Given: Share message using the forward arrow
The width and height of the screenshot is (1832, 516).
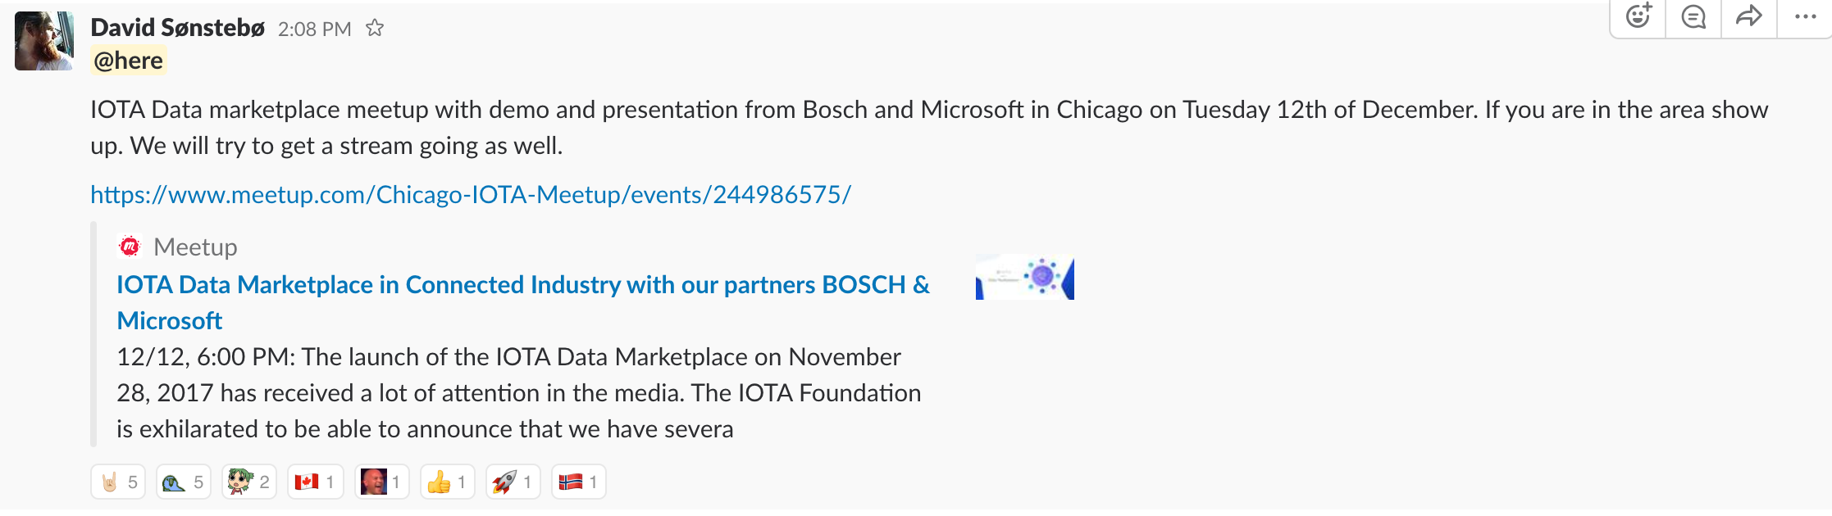Looking at the screenshot, I should [x=1748, y=16].
